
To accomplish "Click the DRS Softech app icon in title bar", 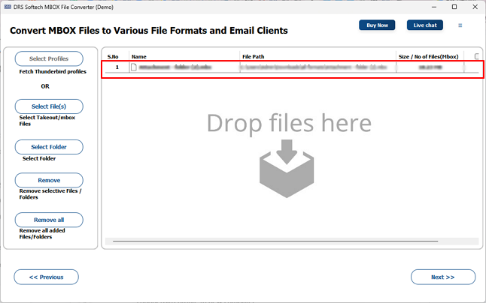I will coord(8,7).
